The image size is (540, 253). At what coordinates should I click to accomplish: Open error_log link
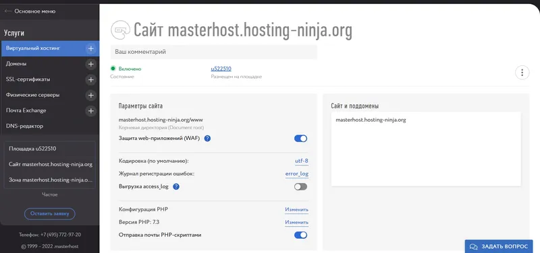pyautogui.click(x=297, y=174)
